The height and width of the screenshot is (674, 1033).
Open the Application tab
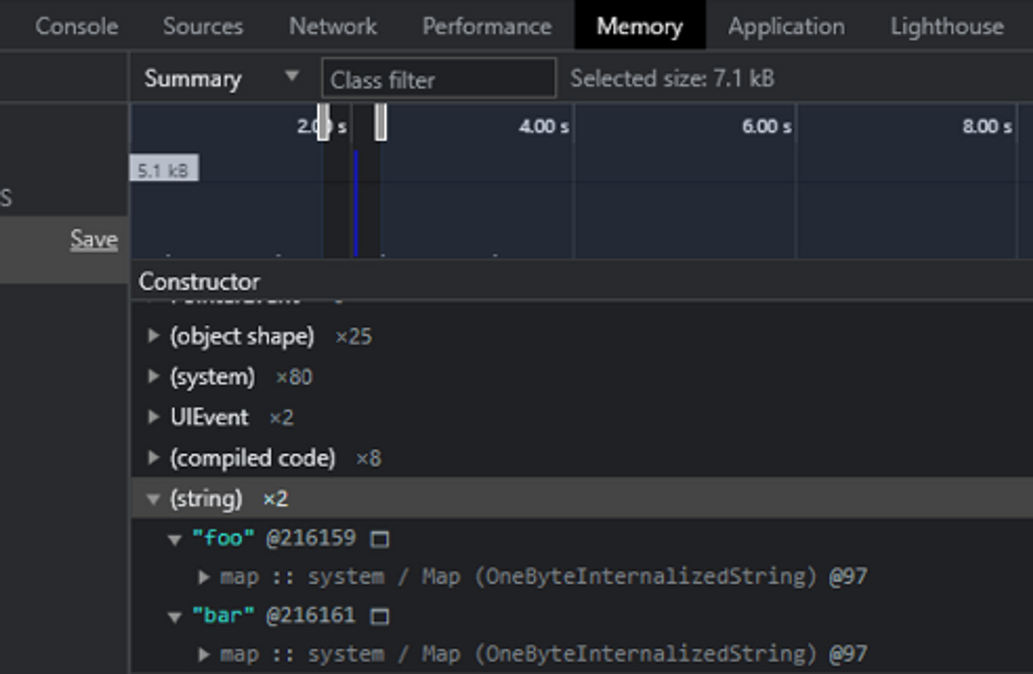coord(787,26)
